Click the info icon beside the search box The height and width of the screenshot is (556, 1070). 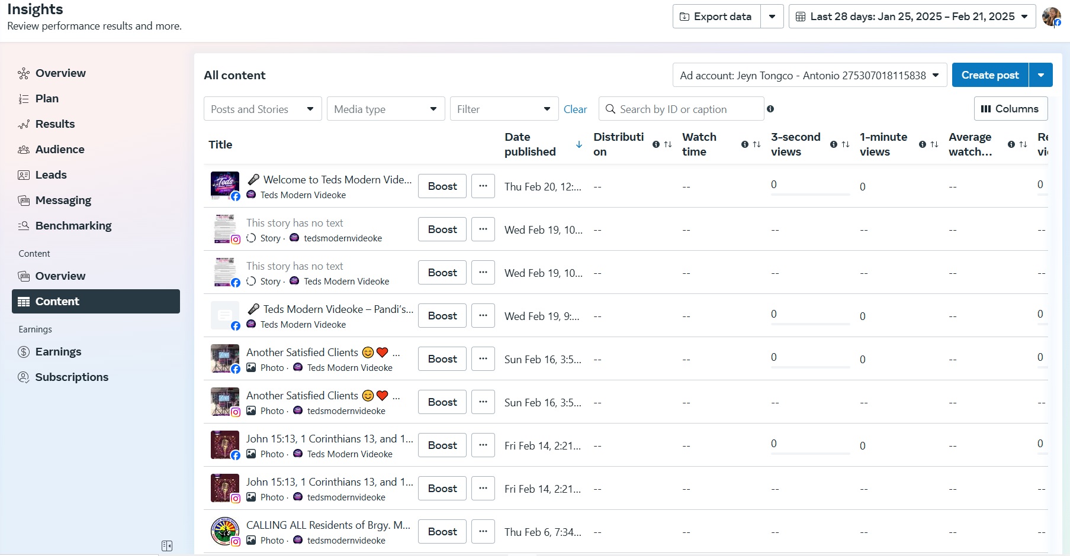[x=770, y=109]
